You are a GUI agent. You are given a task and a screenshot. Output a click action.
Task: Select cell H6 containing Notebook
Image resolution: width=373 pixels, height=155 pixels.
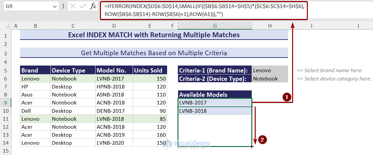click(x=270, y=78)
